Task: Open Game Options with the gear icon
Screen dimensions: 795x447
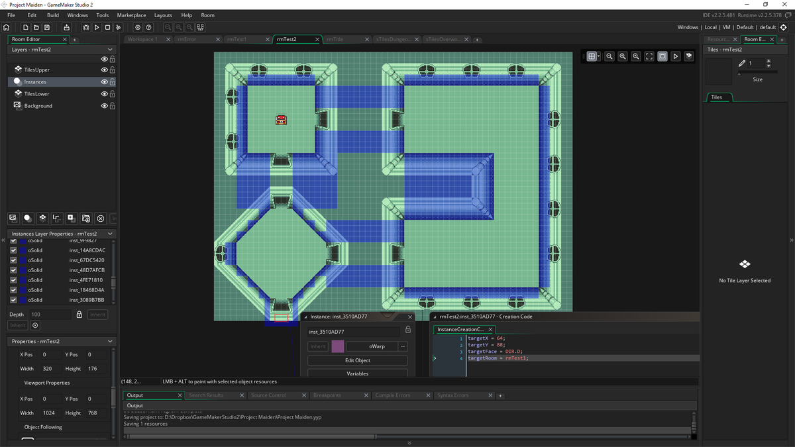Action: click(x=138, y=27)
